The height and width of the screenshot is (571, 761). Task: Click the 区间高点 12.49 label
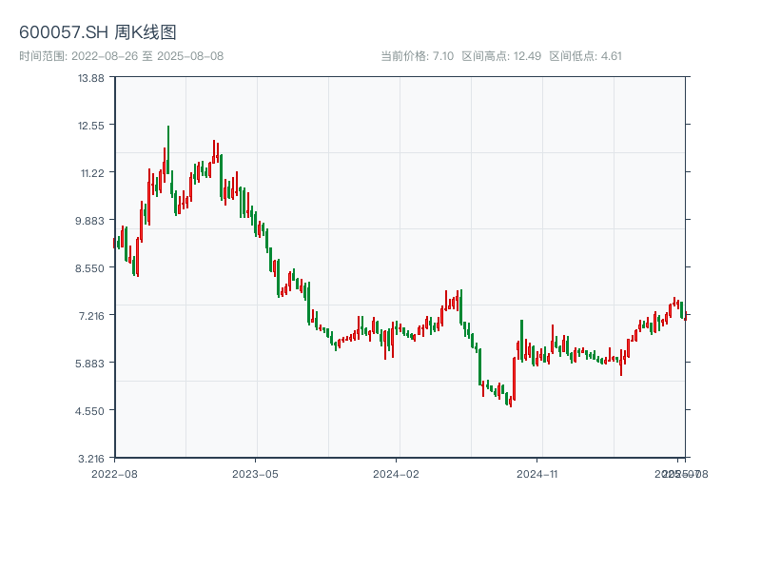pyautogui.click(x=501, y=56)
